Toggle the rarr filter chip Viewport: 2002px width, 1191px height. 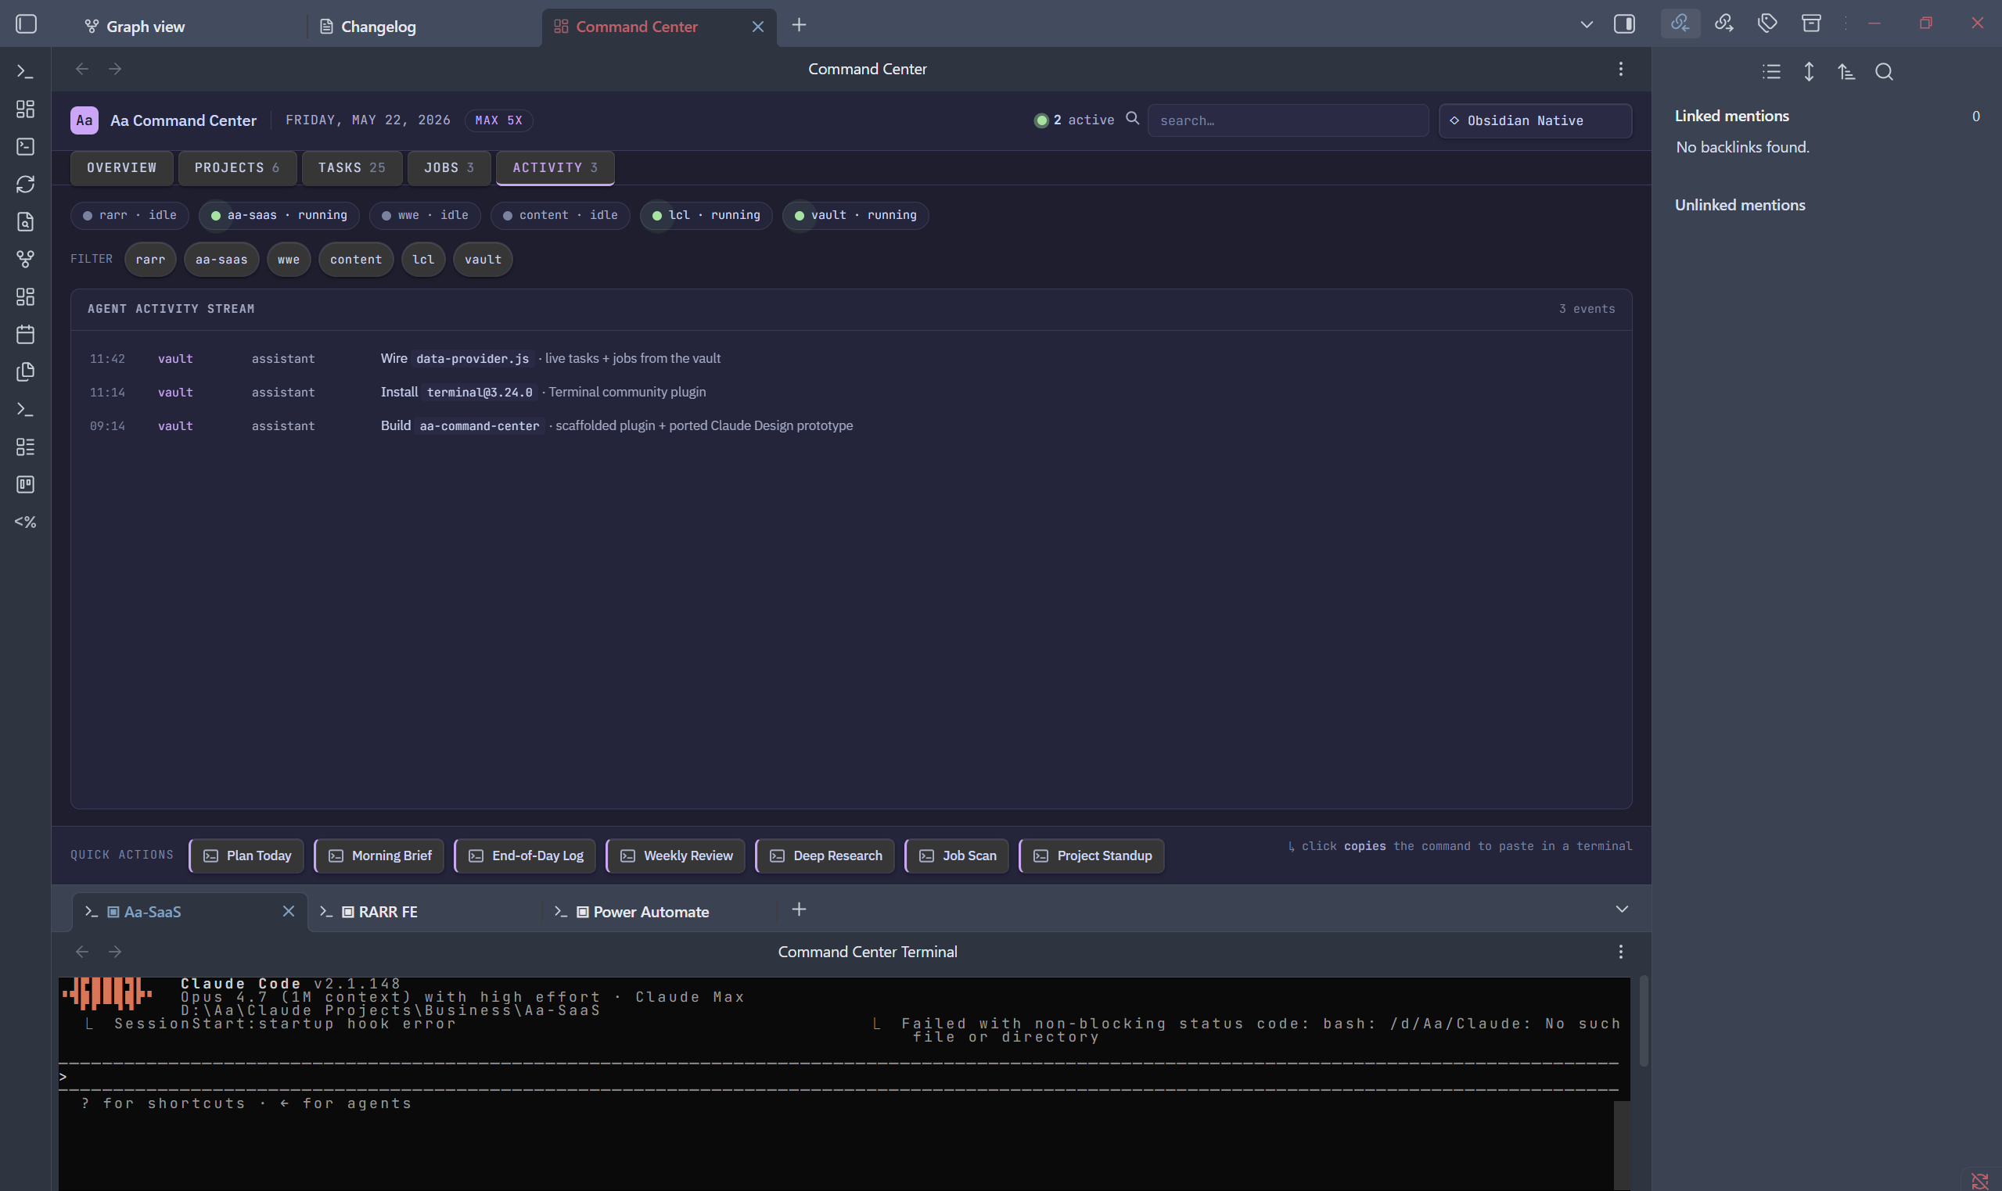[x=150, y=259]
